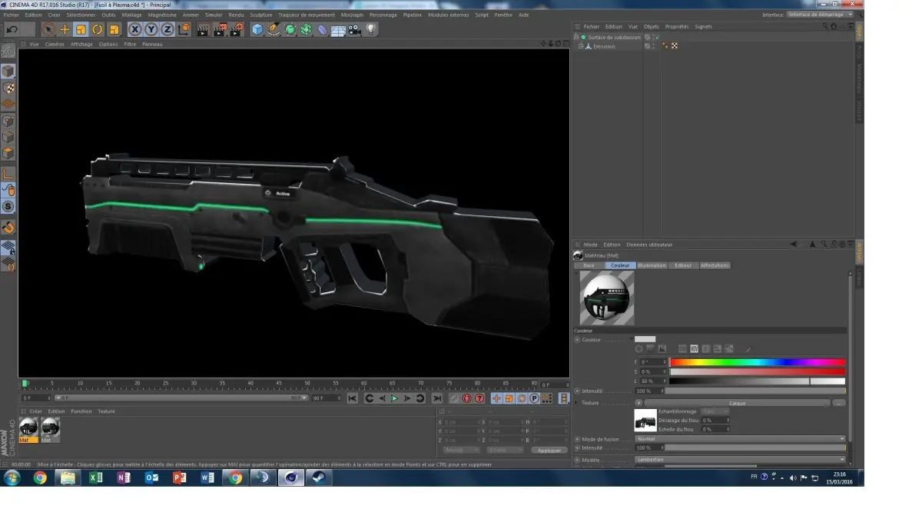Toggle the Couleur animation radio dot
922x519 pixels.
[x=577, y=339]
